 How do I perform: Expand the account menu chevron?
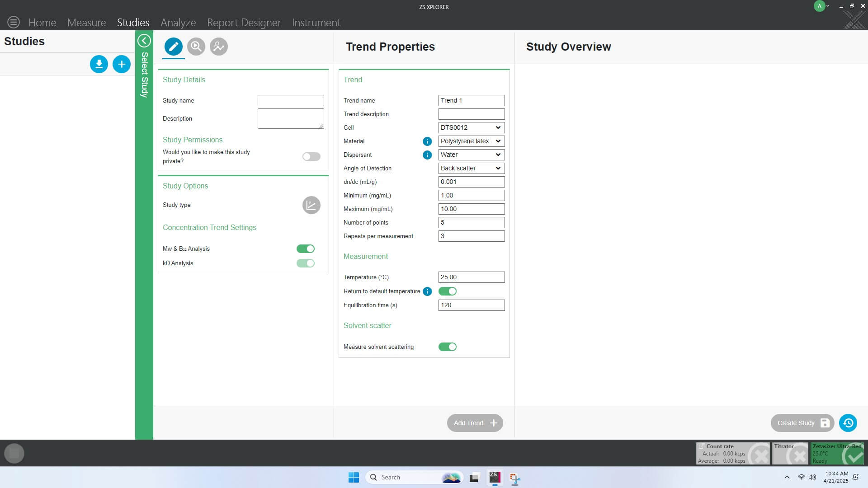coord(828,6)
